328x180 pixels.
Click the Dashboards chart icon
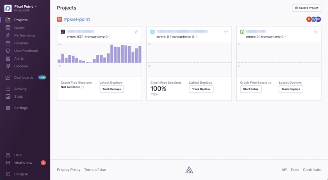click(x=8, y=78)
